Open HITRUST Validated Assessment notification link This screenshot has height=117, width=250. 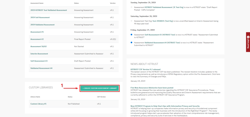coord(158,7)
